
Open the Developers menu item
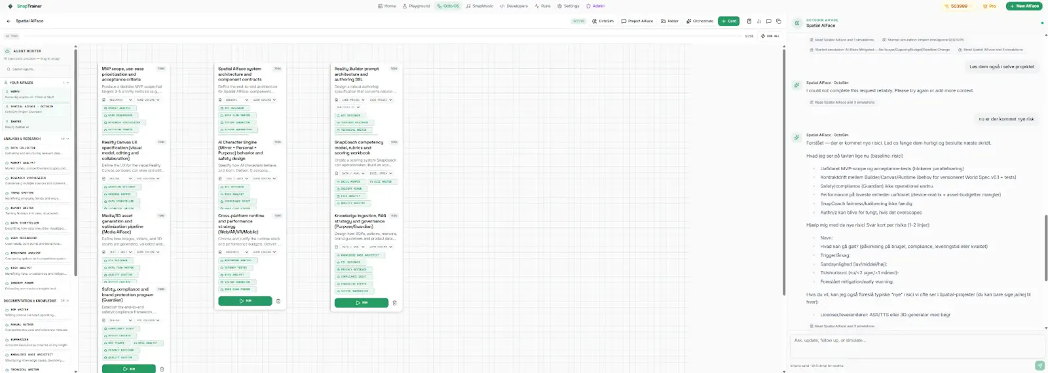tap(514, 6)
